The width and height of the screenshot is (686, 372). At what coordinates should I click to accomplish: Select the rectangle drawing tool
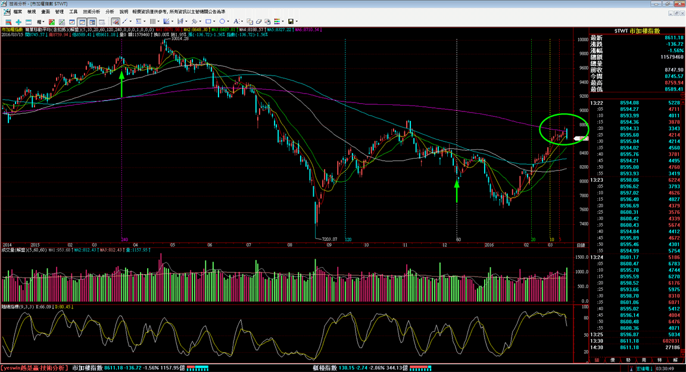pyautogui.click(x=208, y=21)
